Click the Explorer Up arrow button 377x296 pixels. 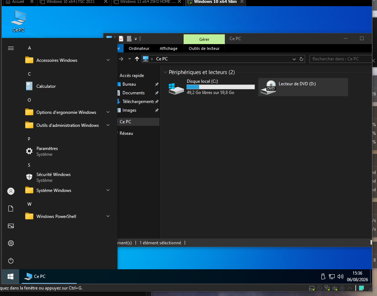137,59
